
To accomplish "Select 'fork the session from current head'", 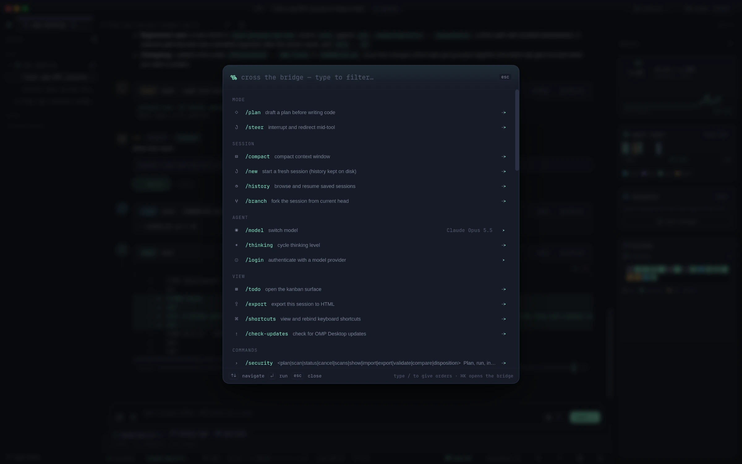I will pos(310,201).
